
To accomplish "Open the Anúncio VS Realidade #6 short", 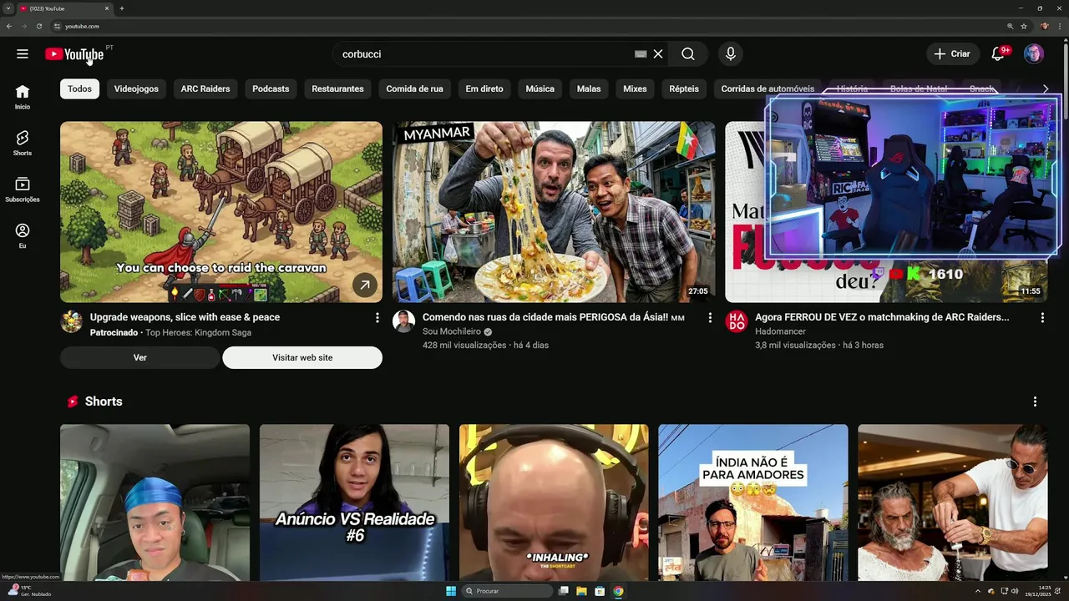I will point(354,503).
